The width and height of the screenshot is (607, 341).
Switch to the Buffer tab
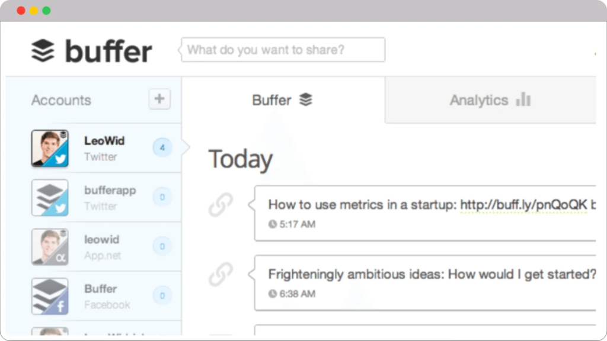click(282, 100)
